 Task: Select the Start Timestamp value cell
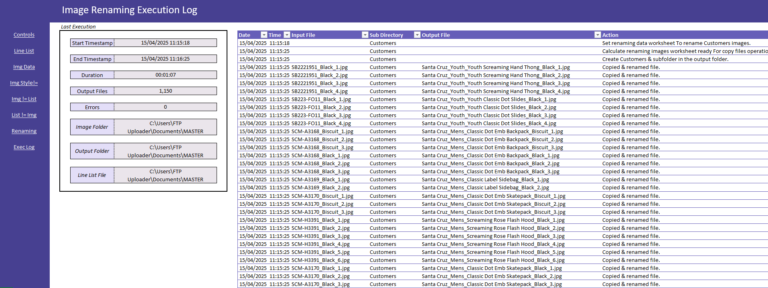[x=165, y=43]
